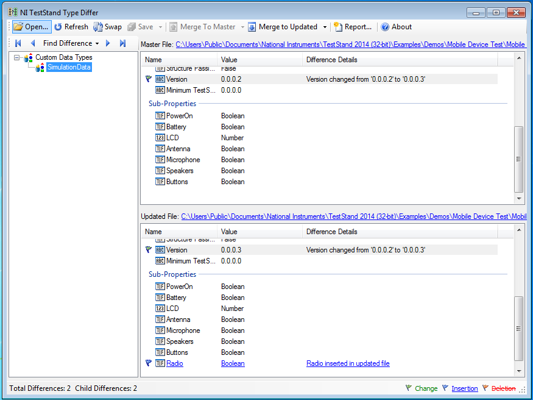This screenshot has height=400, width=533.
Task: Click scroll down arrow of master pane
Action: [519, 199]
